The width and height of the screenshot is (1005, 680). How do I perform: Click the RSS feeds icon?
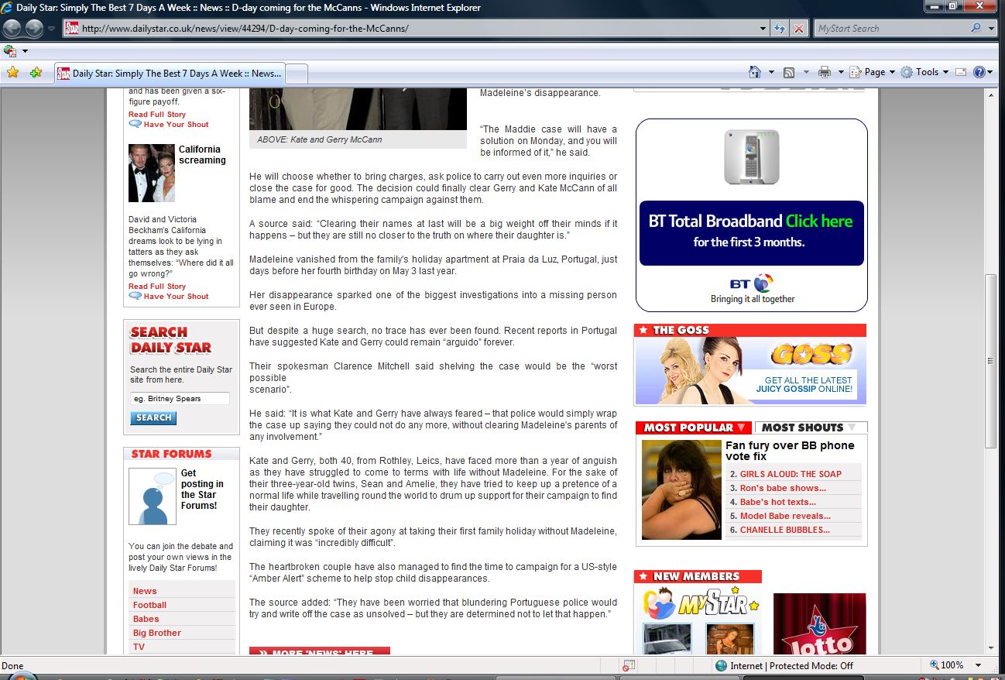pos(789,72)
